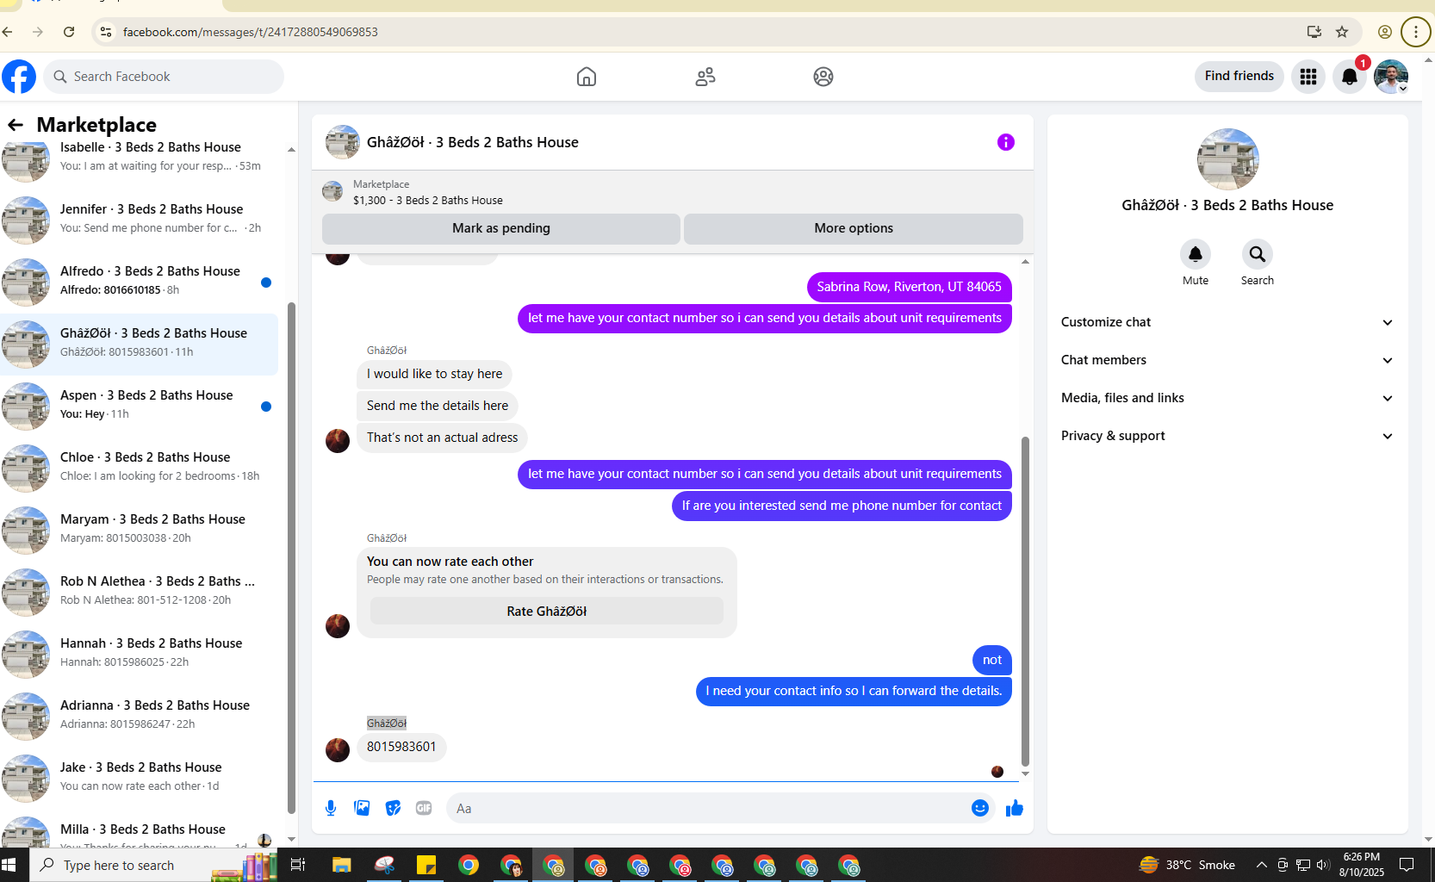Open Aspen conversation
The height and width of the screenshot is (882, 1435).
coord(140,405)
